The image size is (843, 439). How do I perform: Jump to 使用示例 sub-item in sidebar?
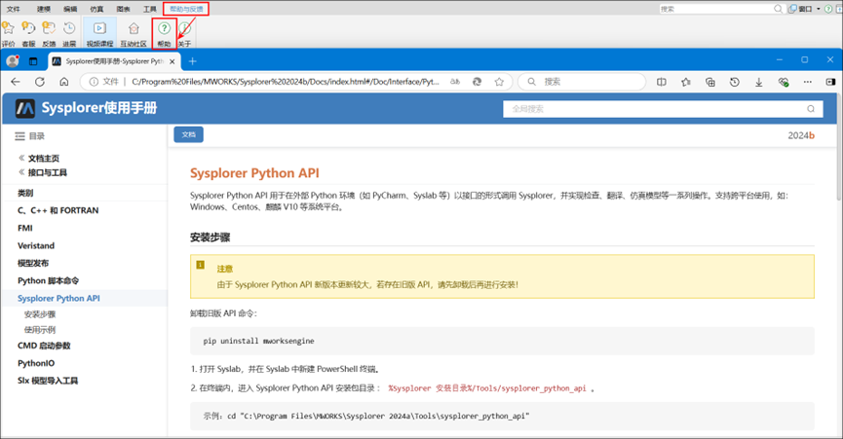pos(40,330)
